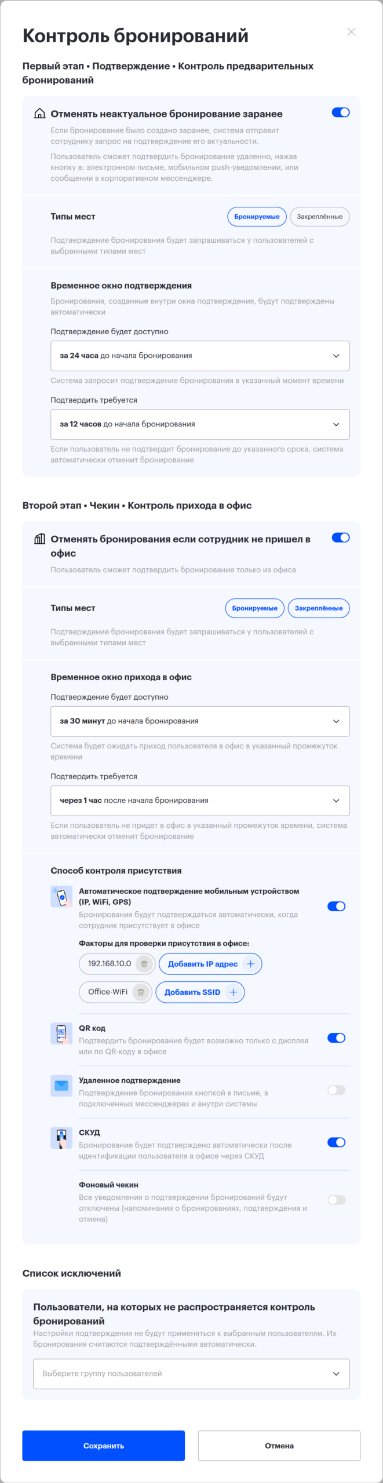Toggle off Отменять неактуальное бронирование заранее
The height and width of the screenshot is (1483, 383).
pos(341,112)
